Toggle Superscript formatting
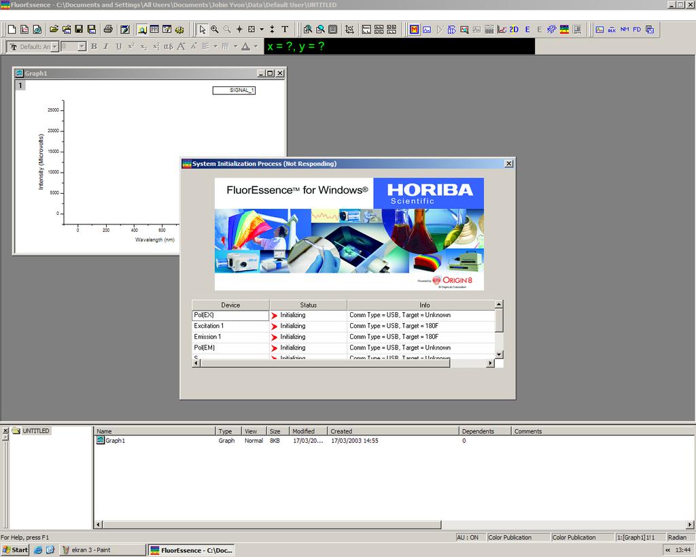The image size is (696, 557). 131,46
